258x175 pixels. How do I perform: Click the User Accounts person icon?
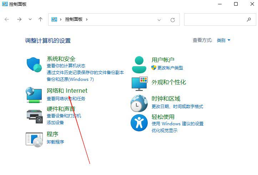pos(139,64)
